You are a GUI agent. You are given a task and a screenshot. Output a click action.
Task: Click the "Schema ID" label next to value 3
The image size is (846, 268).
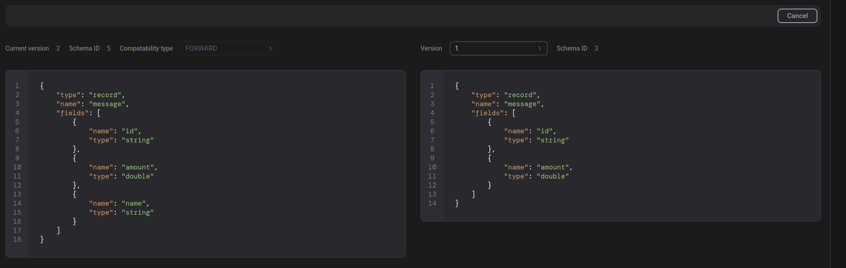tap(572, 48)
